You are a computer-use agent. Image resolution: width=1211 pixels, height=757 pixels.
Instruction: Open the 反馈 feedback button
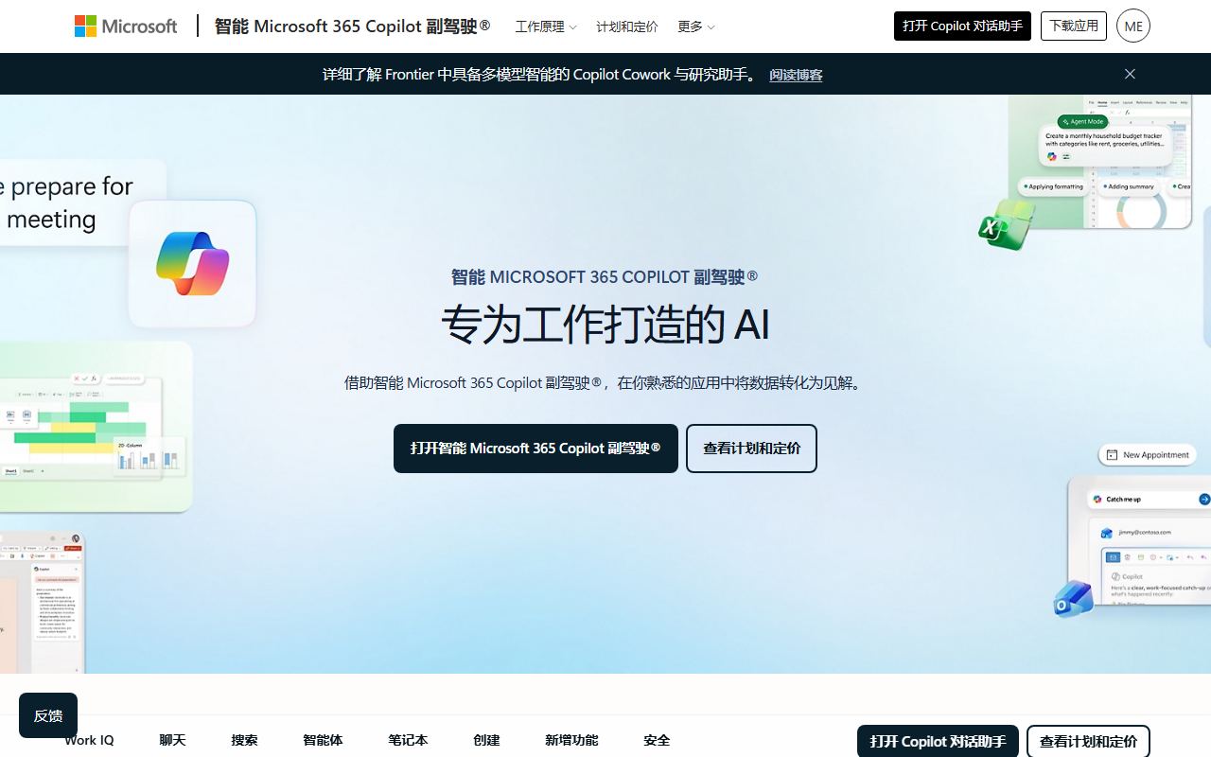(x=48, y=715)
